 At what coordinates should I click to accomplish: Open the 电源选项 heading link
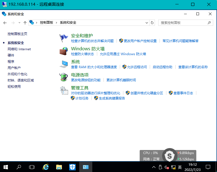point(80,75)
